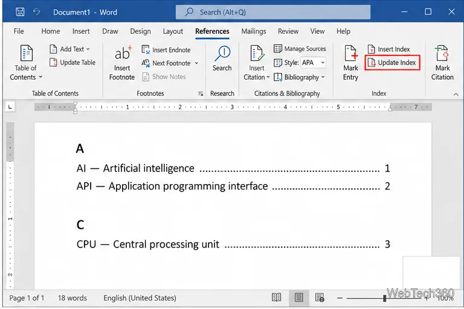Click Insert Endnote
This screenshot has height=309, width=464.
(x=166, y=49)
